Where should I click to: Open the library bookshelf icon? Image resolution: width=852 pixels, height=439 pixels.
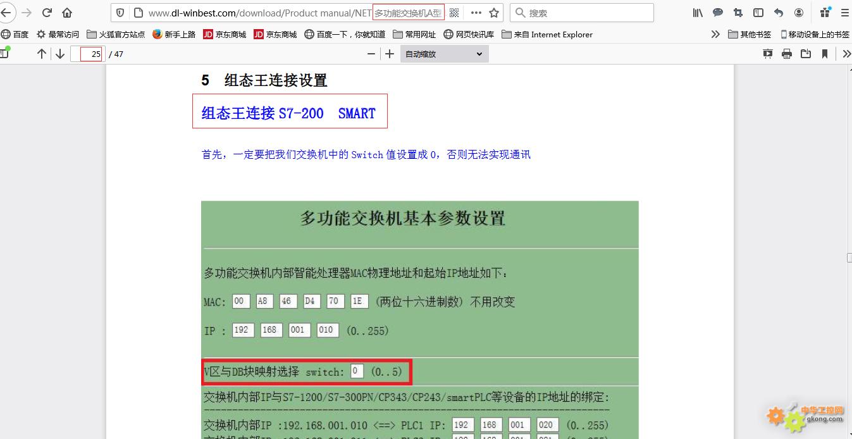[698, 13]
